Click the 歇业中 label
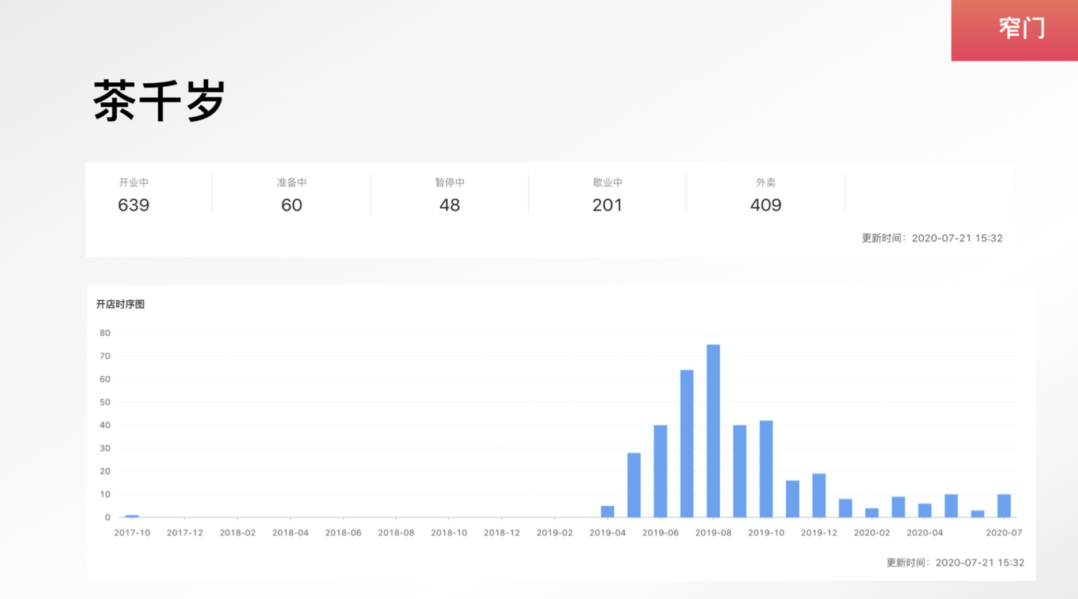 tap(607, 182)
